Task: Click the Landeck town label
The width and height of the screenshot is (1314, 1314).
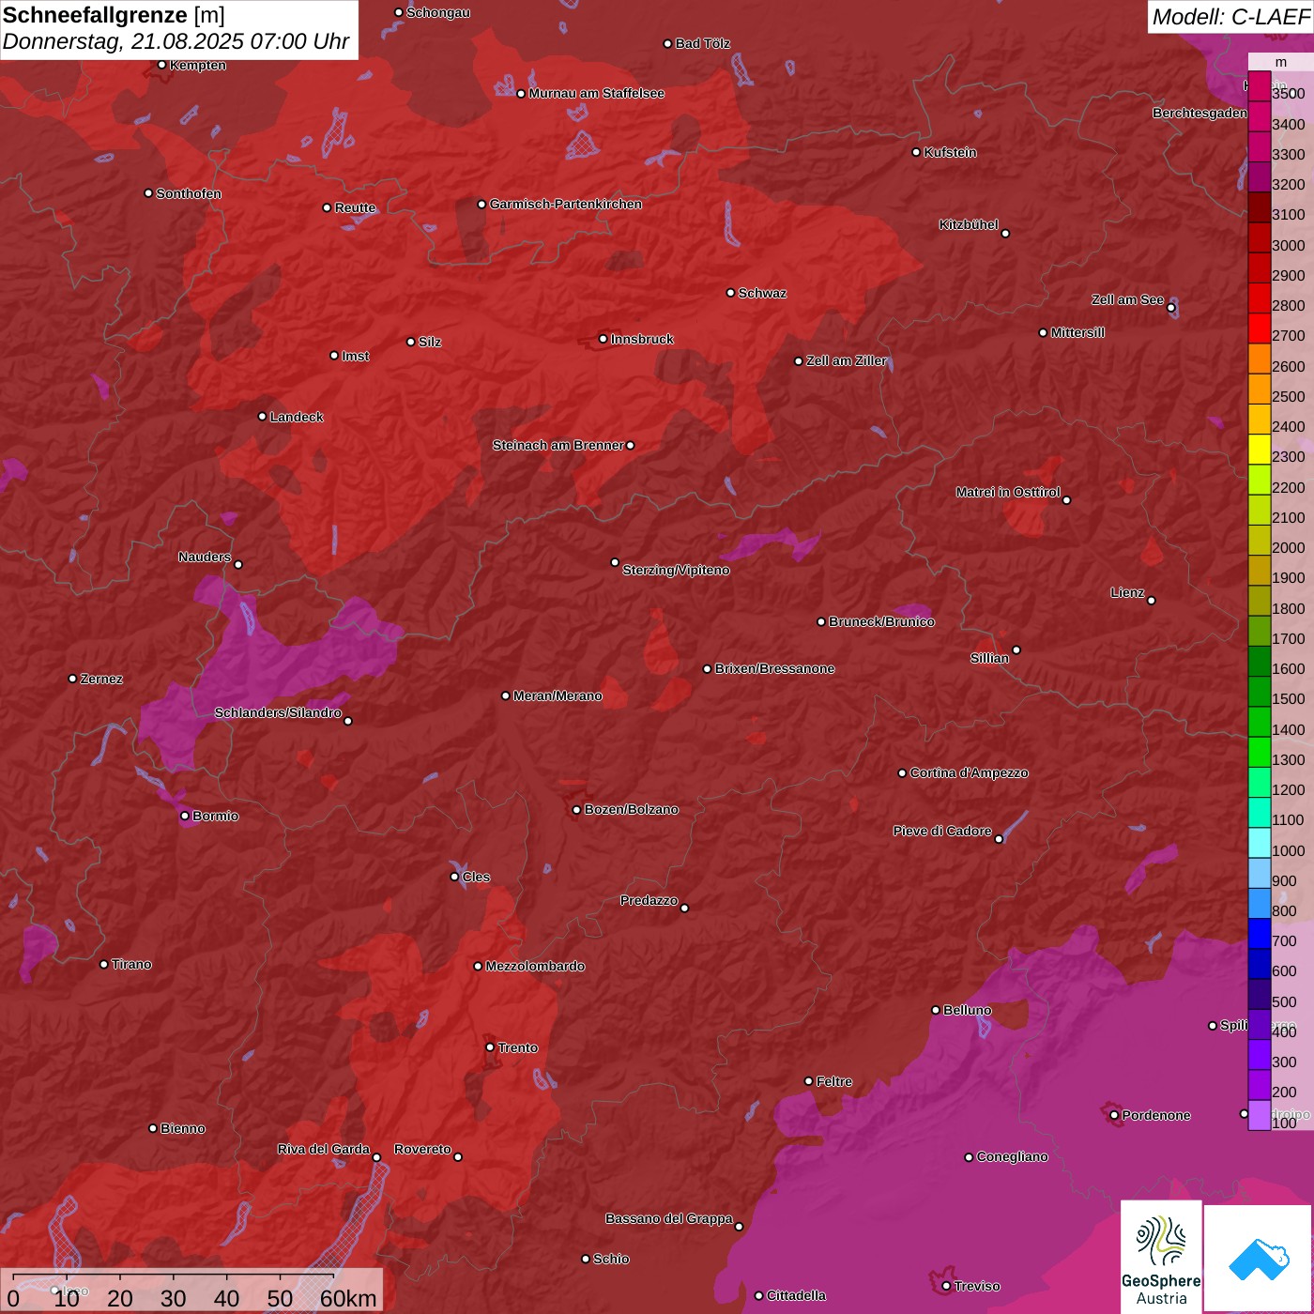Action: pyautogui.click(x=297, y=417)
